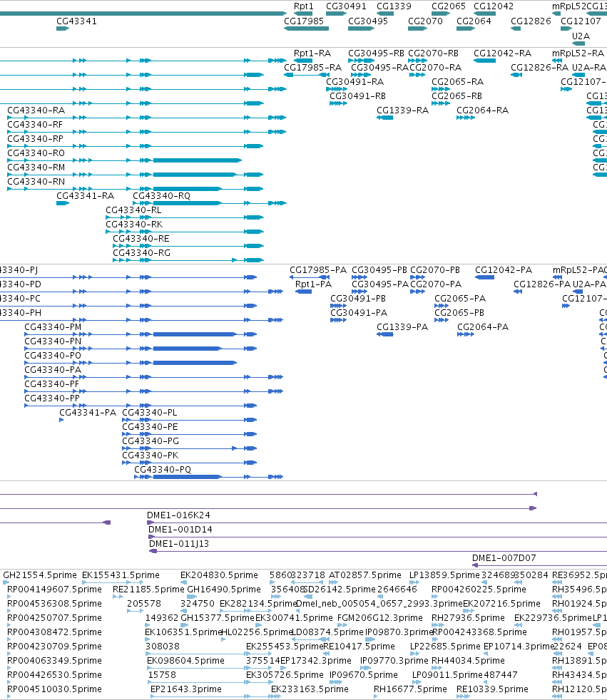The image size is (607, 700).
Task: Open the CG43340-RL transcript
Action: (133, 210)
